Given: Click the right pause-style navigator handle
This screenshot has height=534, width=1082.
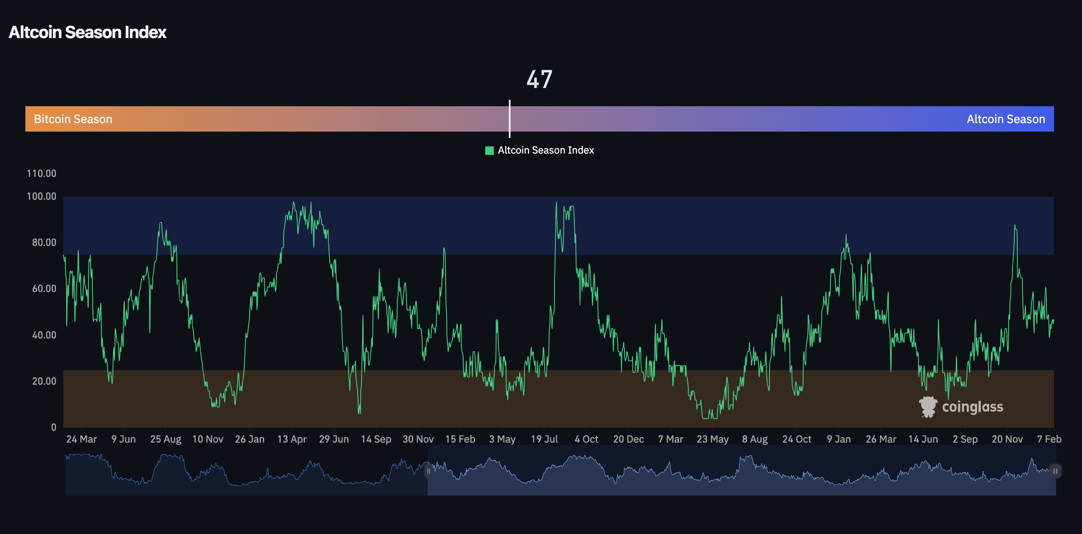Looking at the screenshot, I should pos(1055,471).
